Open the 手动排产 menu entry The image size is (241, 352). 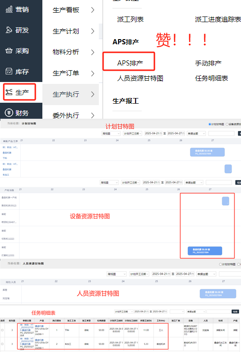pyautogui.click(x=208, y=63)
